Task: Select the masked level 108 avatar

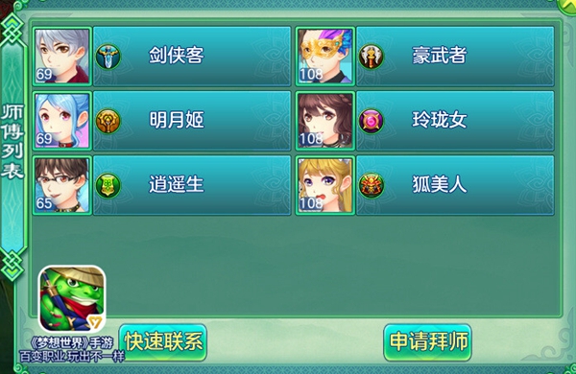Action: 325,57
